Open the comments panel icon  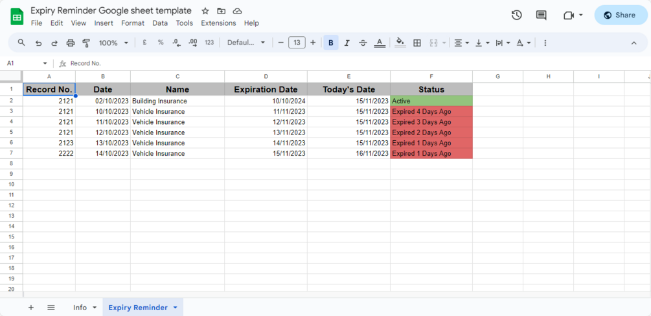coord(541,16)
